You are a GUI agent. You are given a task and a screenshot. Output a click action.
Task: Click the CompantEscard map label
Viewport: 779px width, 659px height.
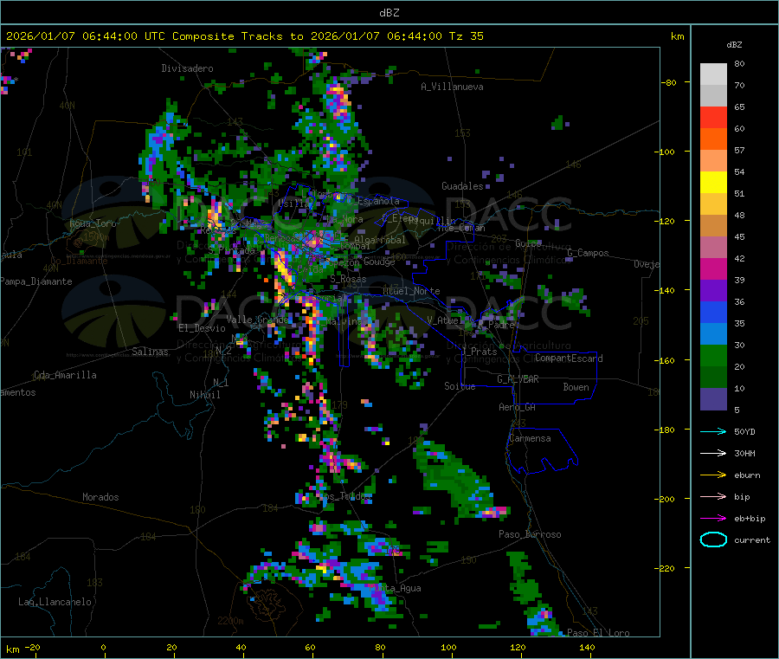569,359
